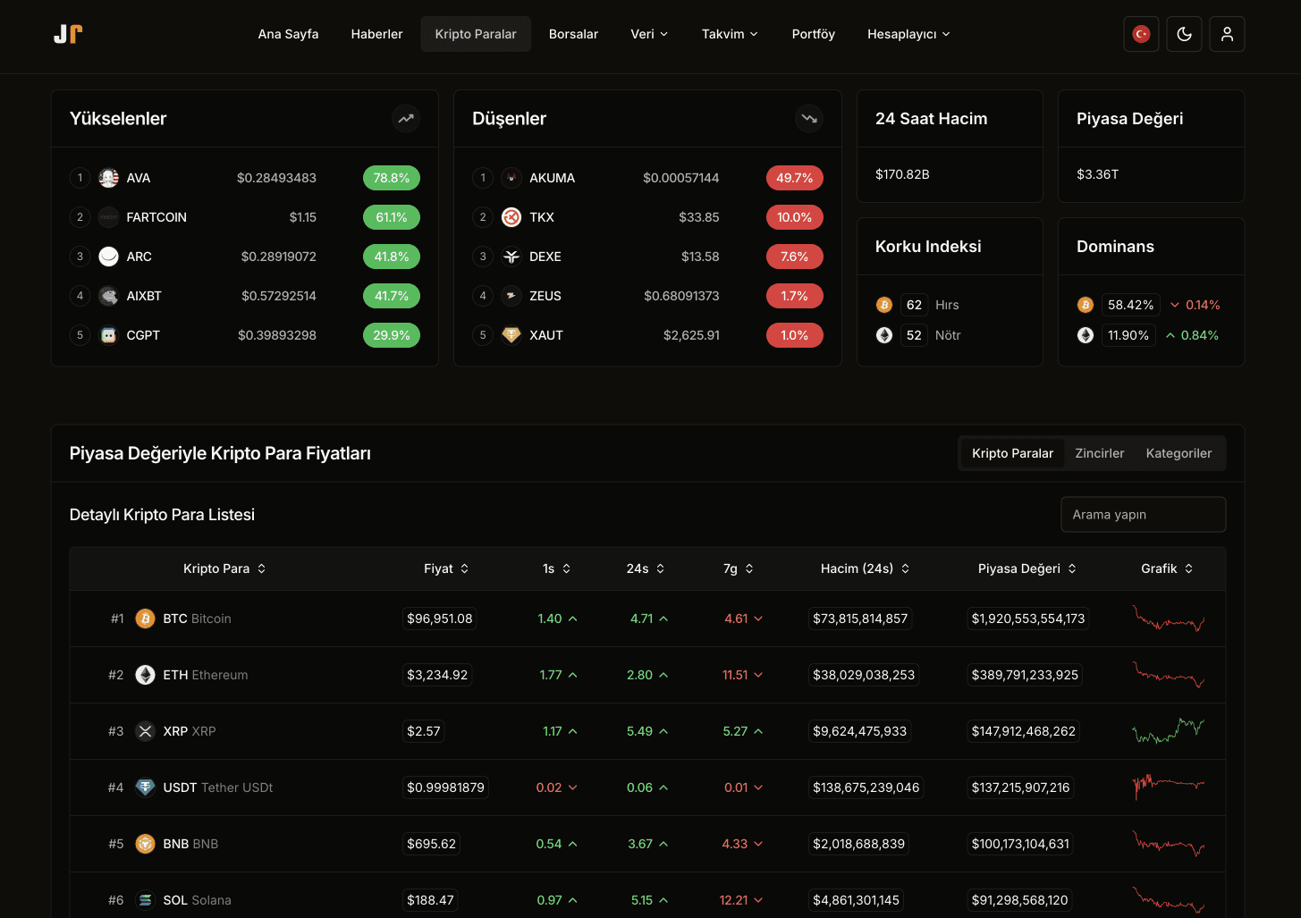This screenshot has width=1301, height=918.
Task: Toggle dark mode with the moon icon
Action: [x=1184, y=34]
